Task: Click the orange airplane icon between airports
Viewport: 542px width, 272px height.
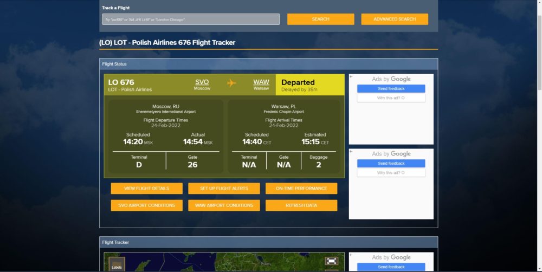Action: [231, 83]
